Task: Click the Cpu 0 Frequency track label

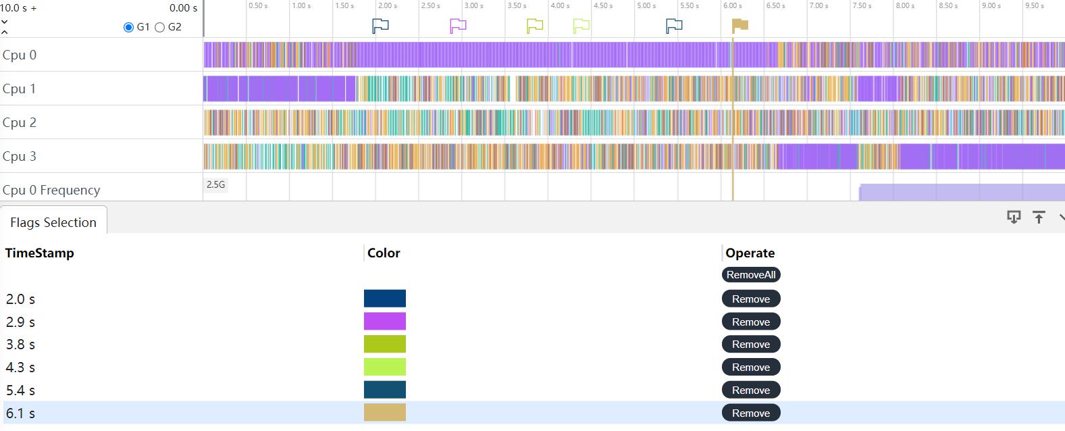Action: 51,190
